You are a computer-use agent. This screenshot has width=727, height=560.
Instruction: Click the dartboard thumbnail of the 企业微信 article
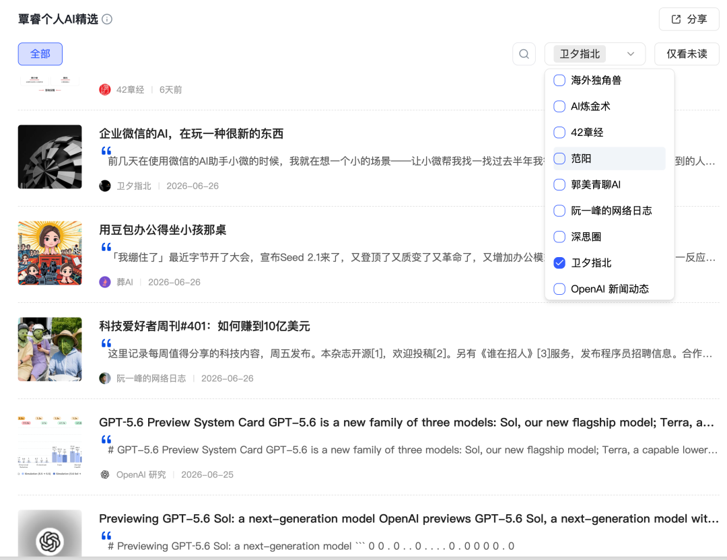(50, 157)
